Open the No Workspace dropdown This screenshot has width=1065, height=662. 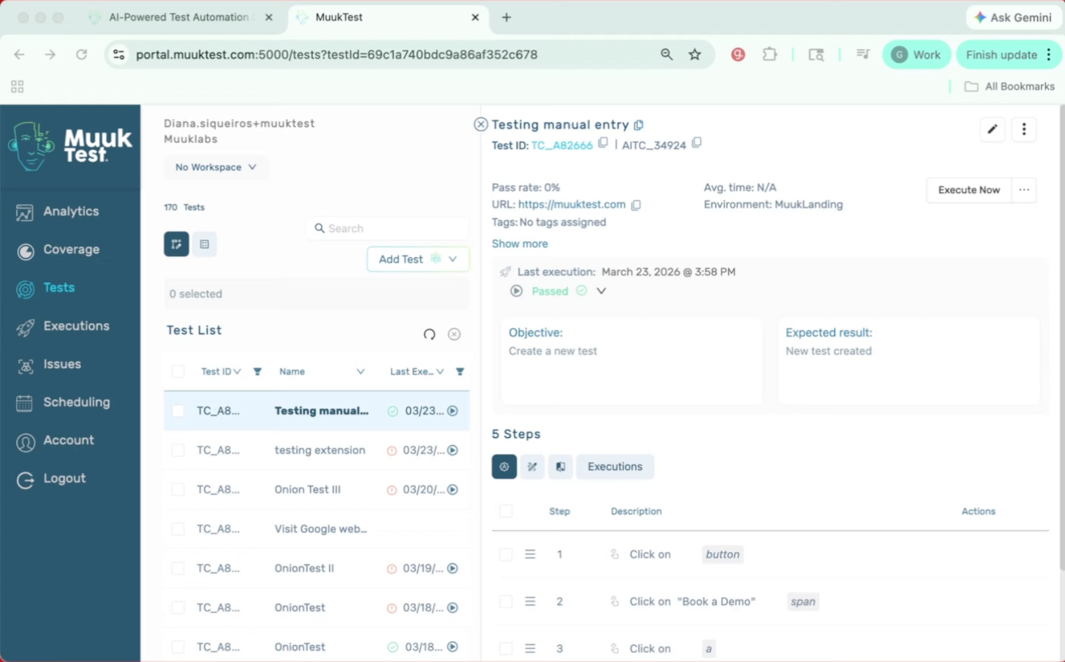(216, 167)
